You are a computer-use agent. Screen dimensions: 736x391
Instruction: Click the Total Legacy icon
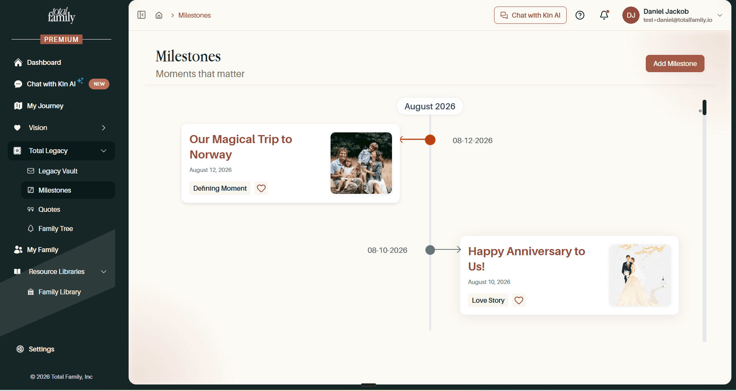coord(17,151)
